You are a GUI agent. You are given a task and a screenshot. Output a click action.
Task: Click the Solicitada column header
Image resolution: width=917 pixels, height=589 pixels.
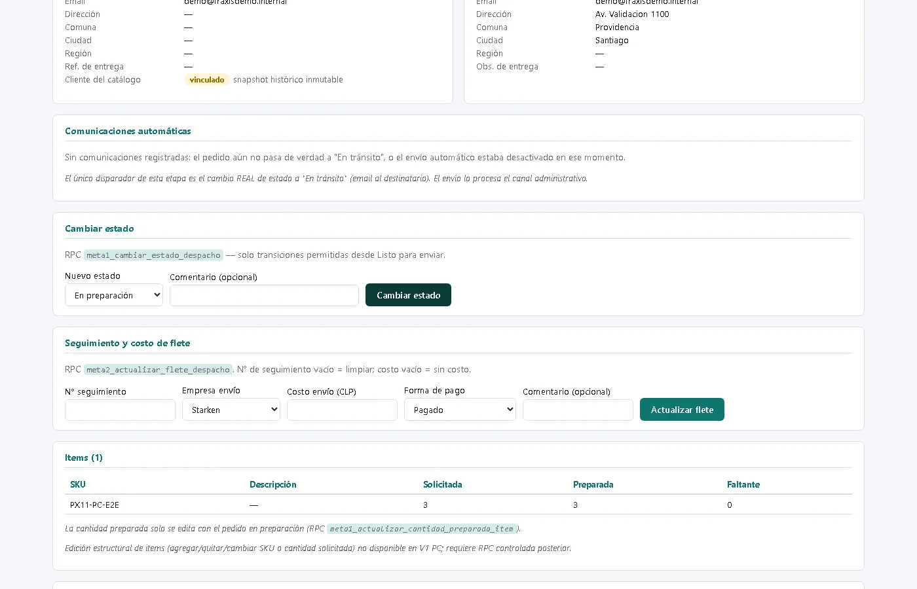[443, 484]
